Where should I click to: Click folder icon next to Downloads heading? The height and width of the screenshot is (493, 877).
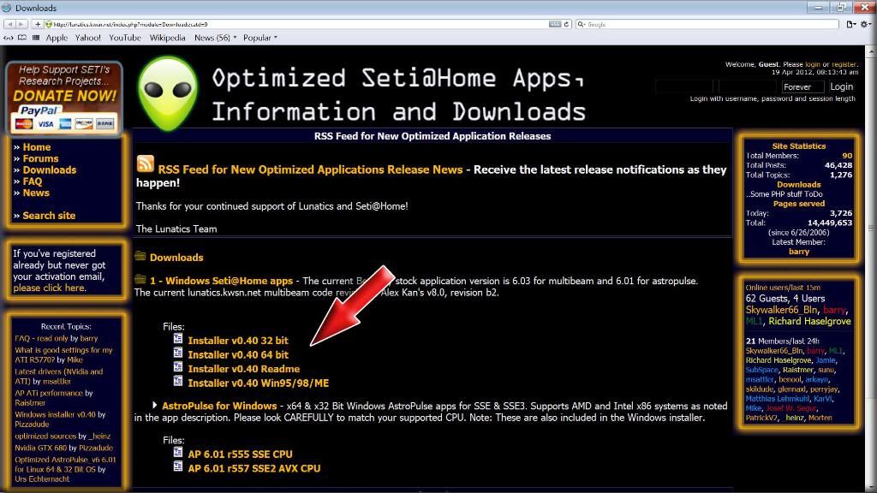(x=140, y=257)
